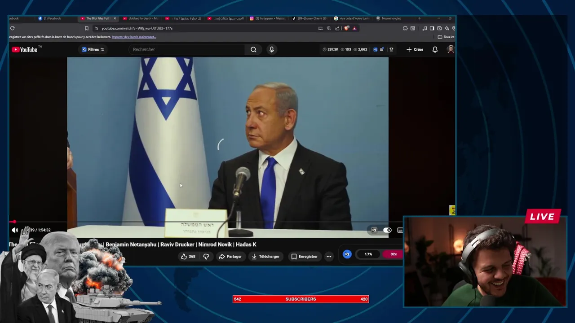
Task: Click 'Importer des favoris maintenant' link
Action: point(134,37)
